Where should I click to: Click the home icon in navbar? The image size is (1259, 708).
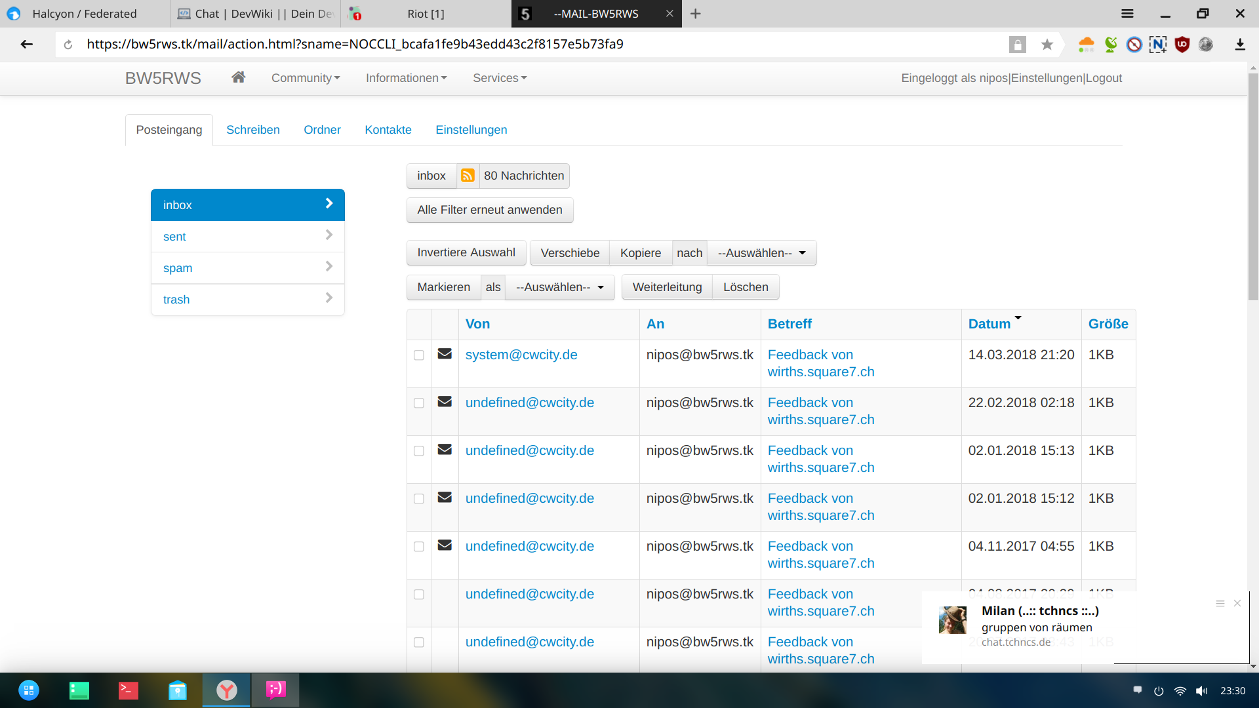pyautogui.click(x=238, y=77)
